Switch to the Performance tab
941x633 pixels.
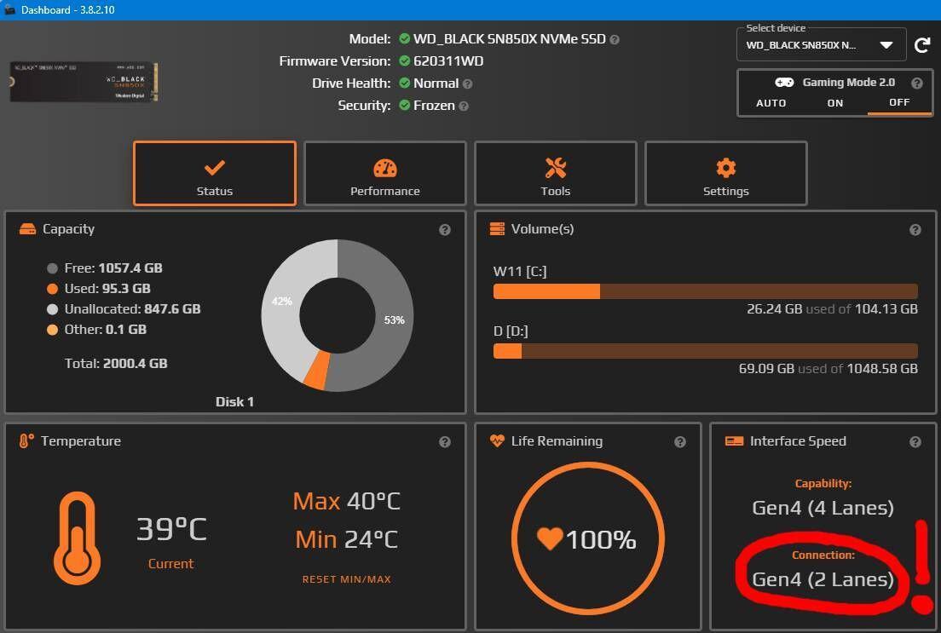[x=385, y=174]
